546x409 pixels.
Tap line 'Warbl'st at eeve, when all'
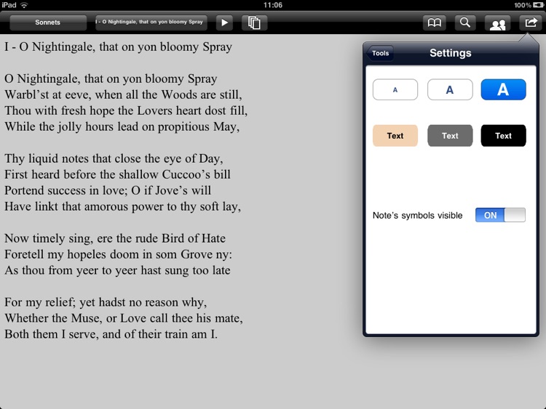point(123,94)
